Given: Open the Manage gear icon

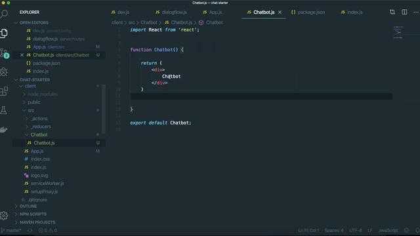Looking at the screenshot, I should (4, 216).
